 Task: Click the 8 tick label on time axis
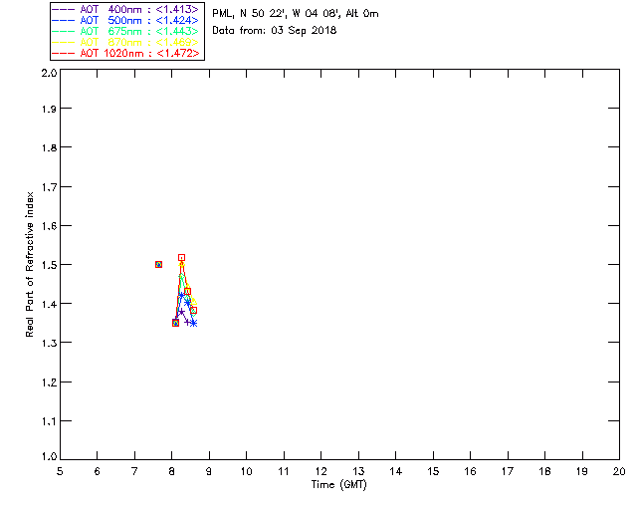(172, 471)
